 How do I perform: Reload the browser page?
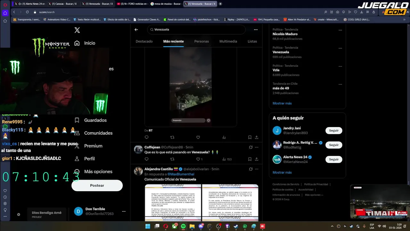[x=27, y=12]
